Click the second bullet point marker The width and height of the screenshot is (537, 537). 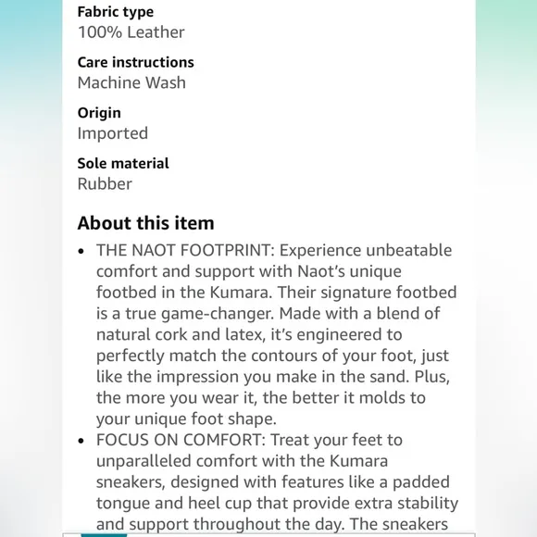(x=81, y=441)
